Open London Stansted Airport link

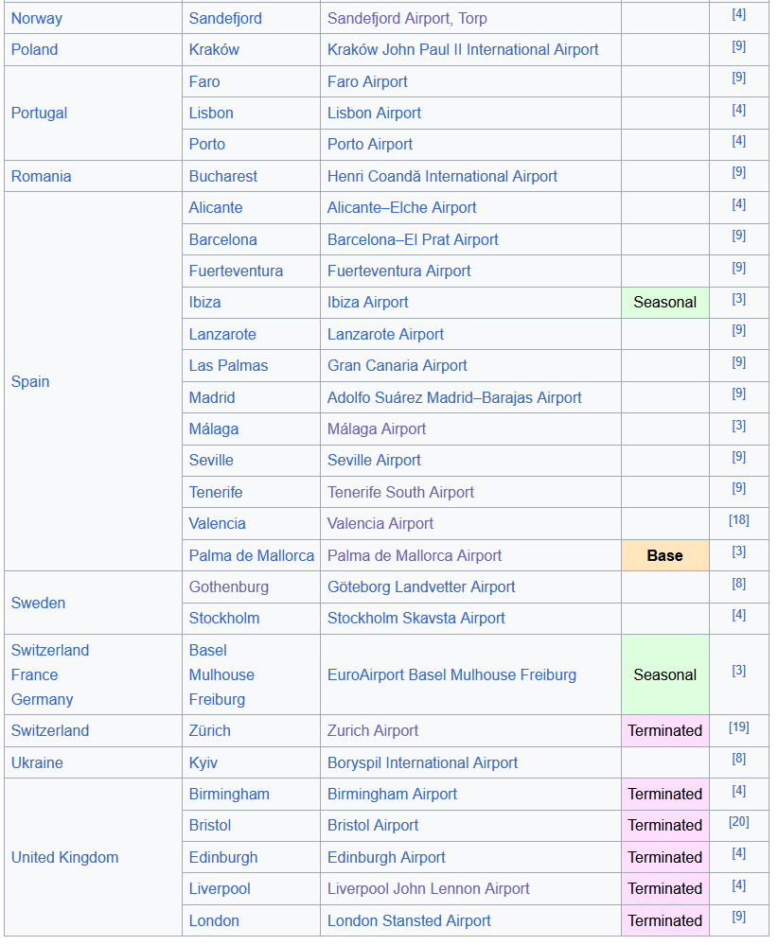(x=409, y=920)
